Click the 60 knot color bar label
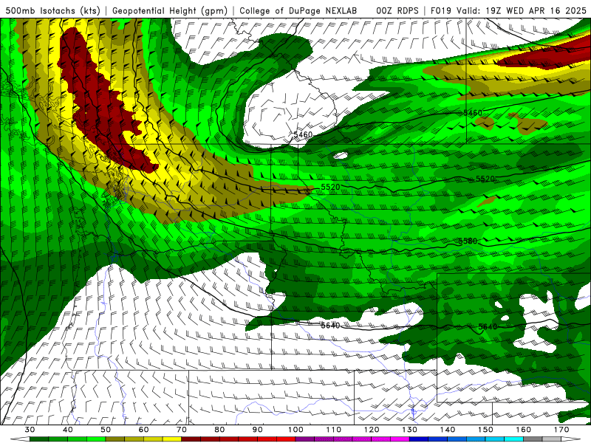591x443 pixels. (143, 430)
